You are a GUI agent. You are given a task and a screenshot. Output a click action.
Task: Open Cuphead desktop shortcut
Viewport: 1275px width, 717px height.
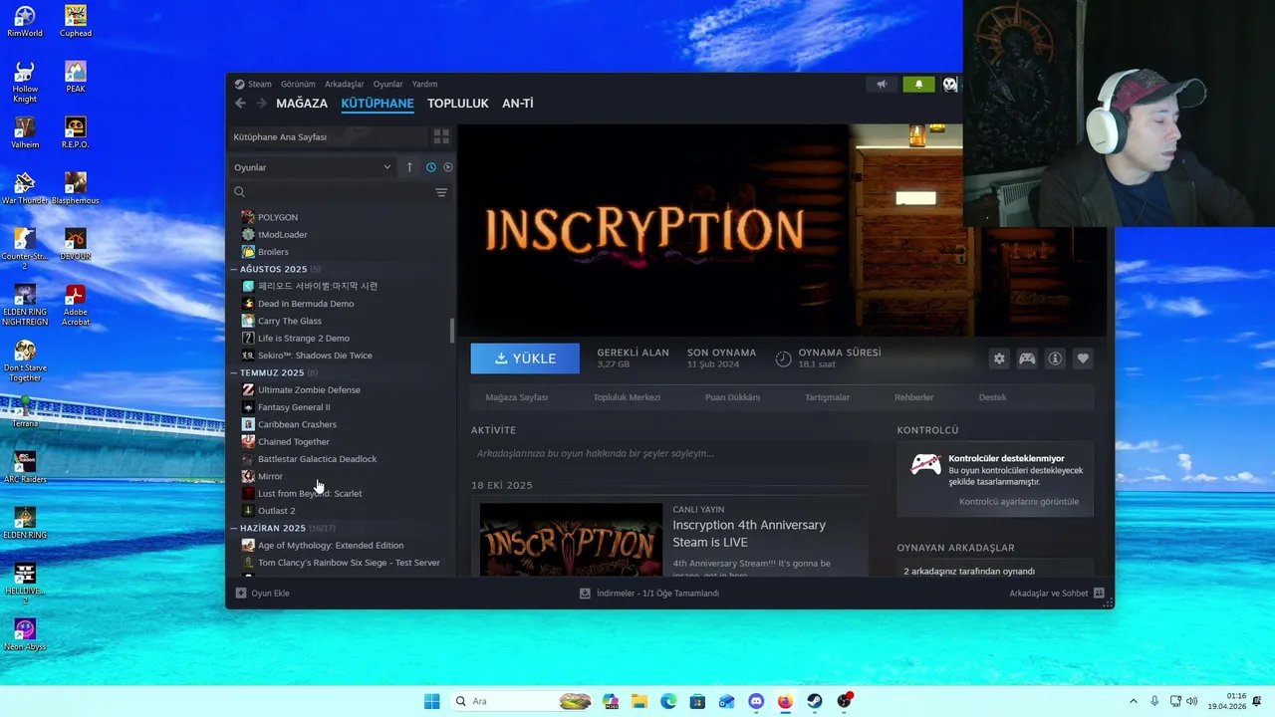76,21
